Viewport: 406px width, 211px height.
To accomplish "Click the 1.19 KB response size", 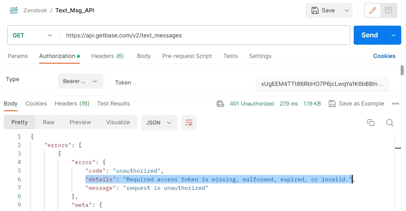I will (x=312, y=104).
